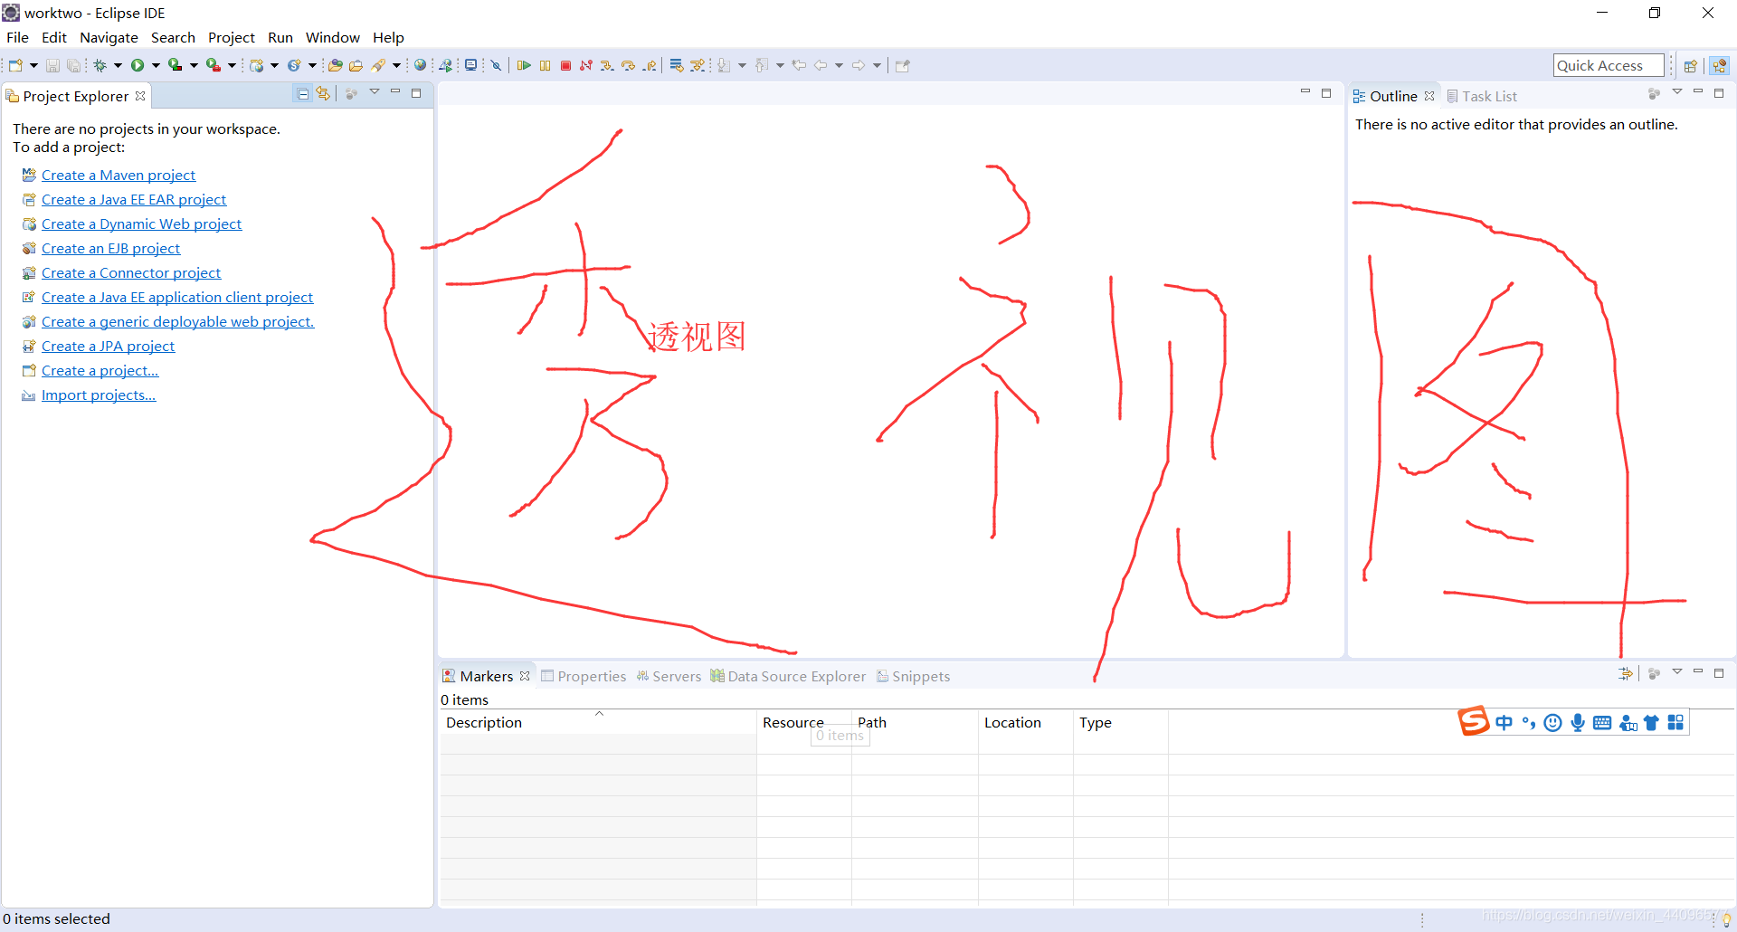Click the Drop to Frame icon

(677, 65)
